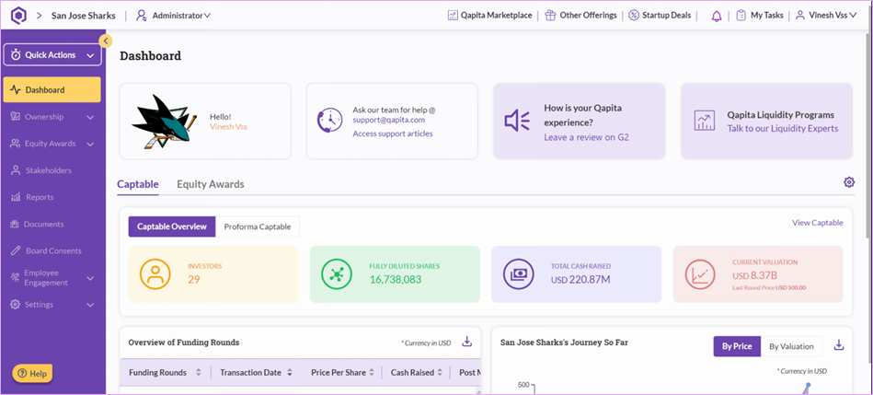873x395 pixels.
Task: Open Access support articles link
Action: click(393, 134)
